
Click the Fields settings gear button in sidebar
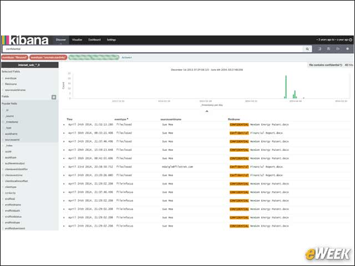(x=54, y=97)
